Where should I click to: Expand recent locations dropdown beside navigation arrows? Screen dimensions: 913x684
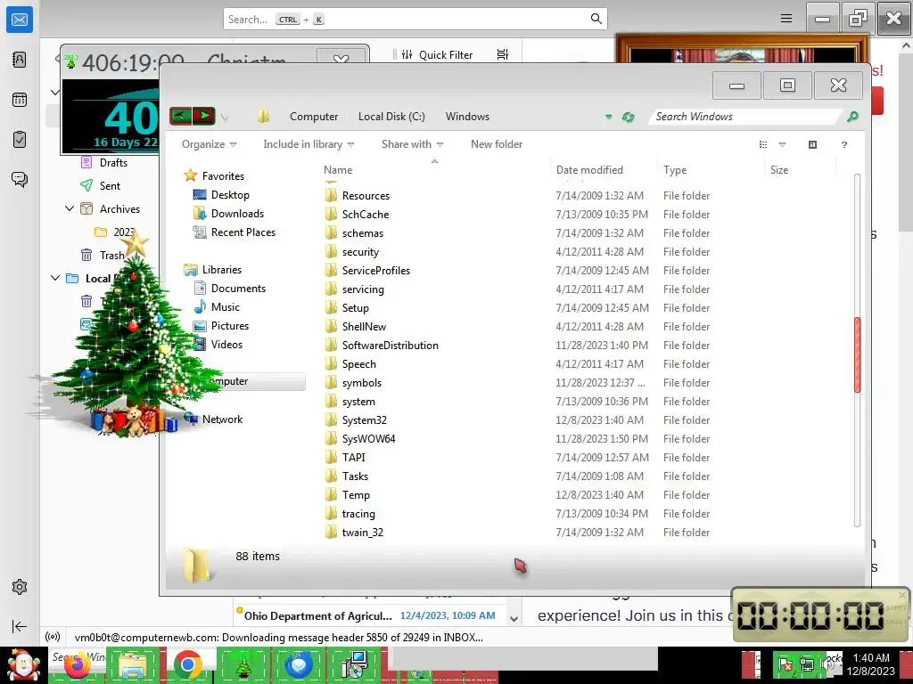point(225,118)
